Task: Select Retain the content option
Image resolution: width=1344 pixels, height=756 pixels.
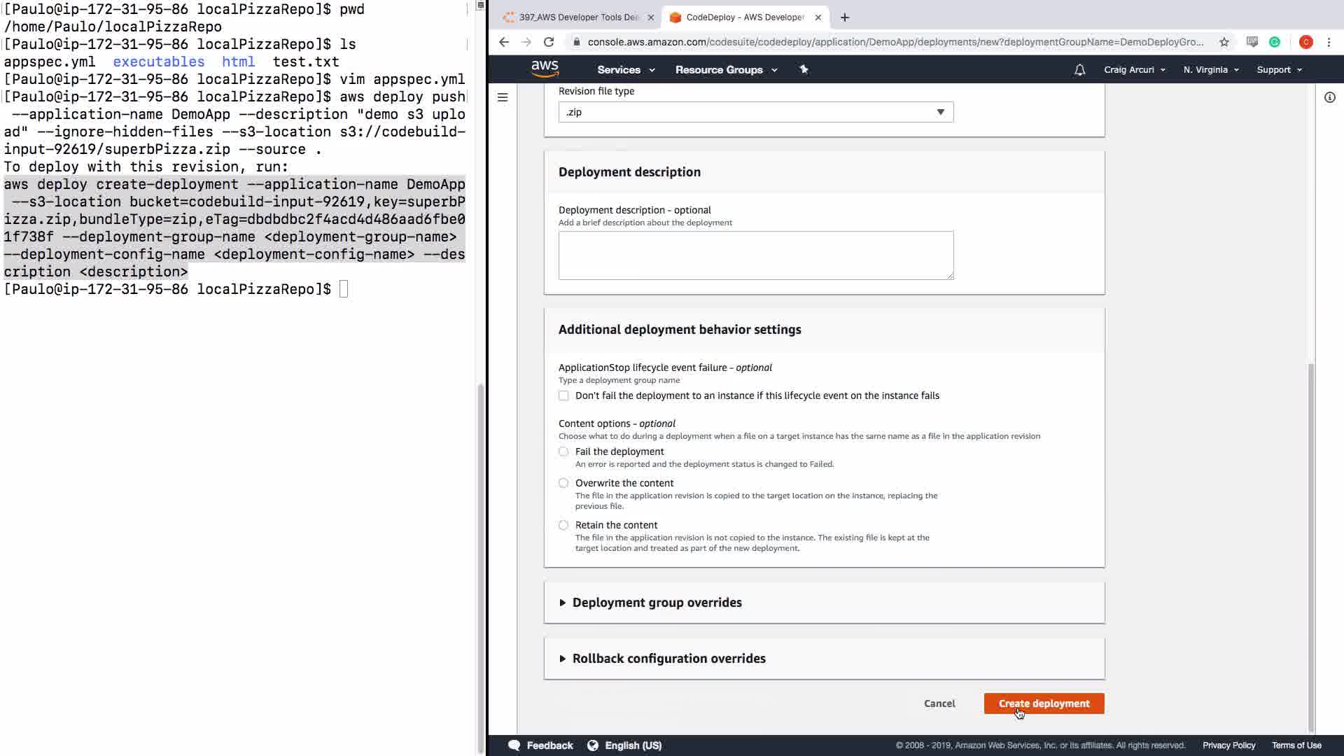Action: coord(563,525)
